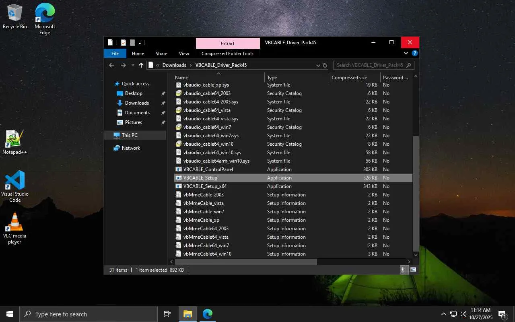515x322 pixels.
Task: Select the VLC media player desktop shortcut
Action: coord(14,228)
